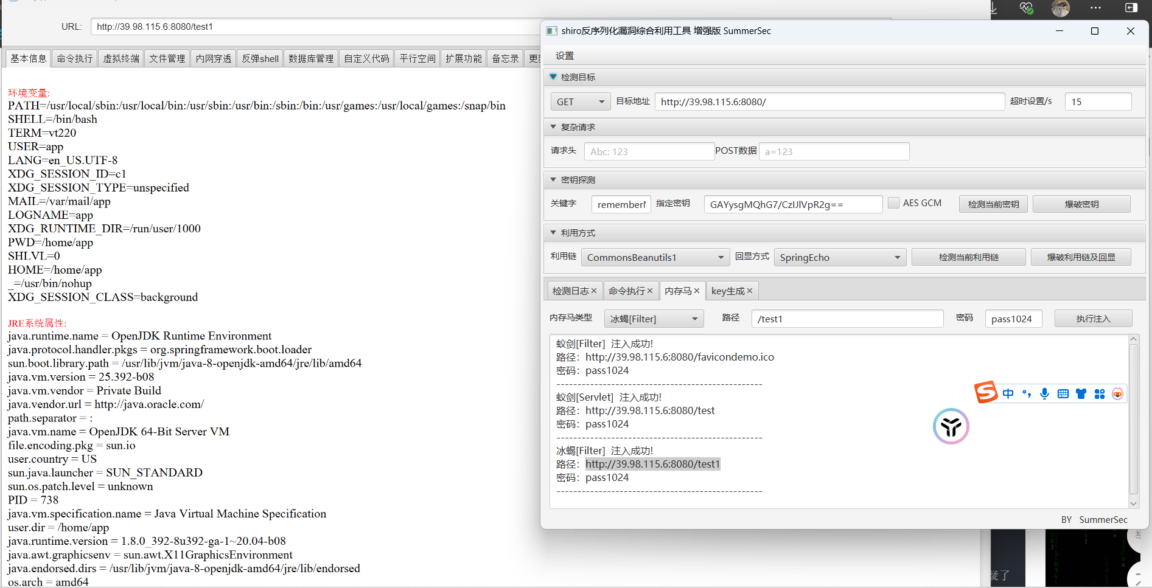This screenshot has height=588, width=1152.
Task: Focus the webshell client URL field
Action: (x=316, y=27)
